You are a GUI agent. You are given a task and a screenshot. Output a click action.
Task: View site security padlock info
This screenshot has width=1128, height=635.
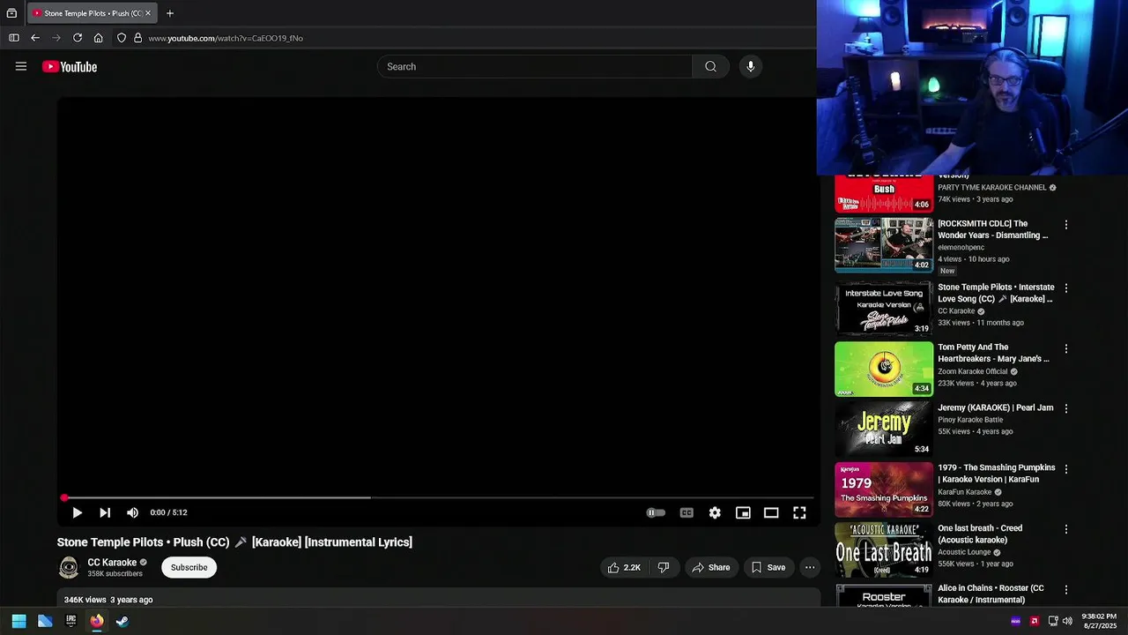click(x=137, y=38)
